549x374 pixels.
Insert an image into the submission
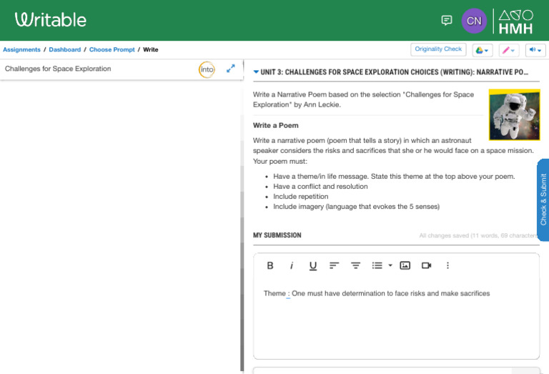pyautogui.click(x=405, y=265)
